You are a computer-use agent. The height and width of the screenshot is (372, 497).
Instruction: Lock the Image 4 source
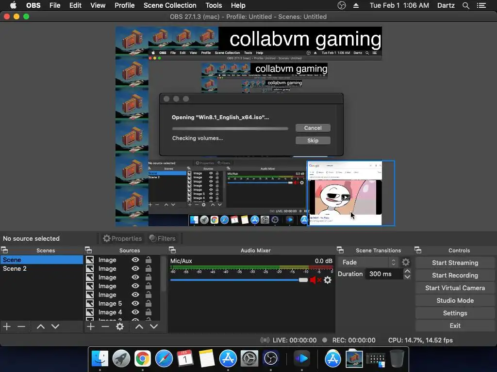pyautogui.click(x=149, y=312)
